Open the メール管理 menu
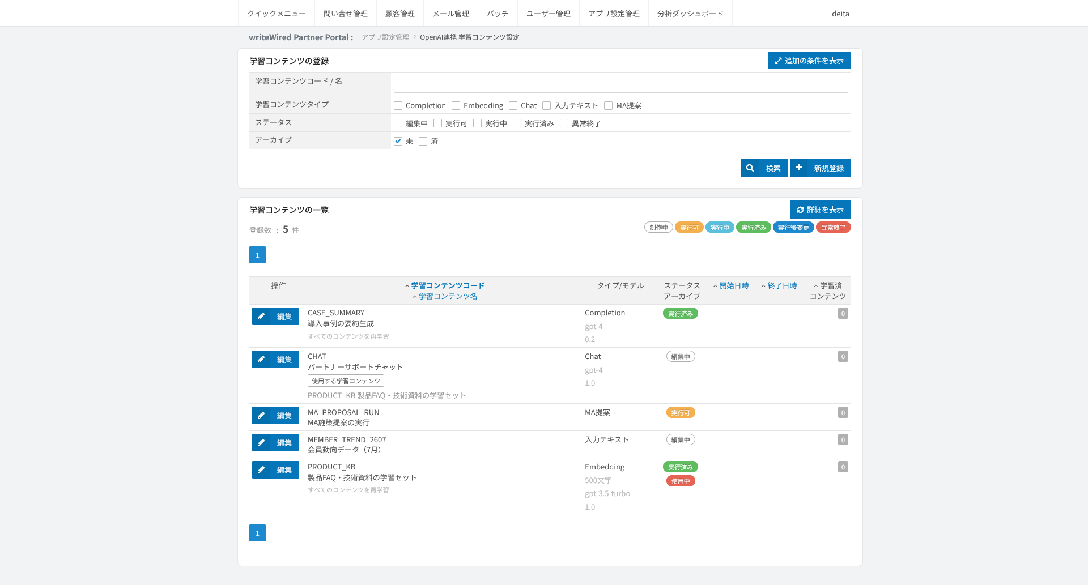Viewport: 1088px width, 585px height. click(451, 14)
